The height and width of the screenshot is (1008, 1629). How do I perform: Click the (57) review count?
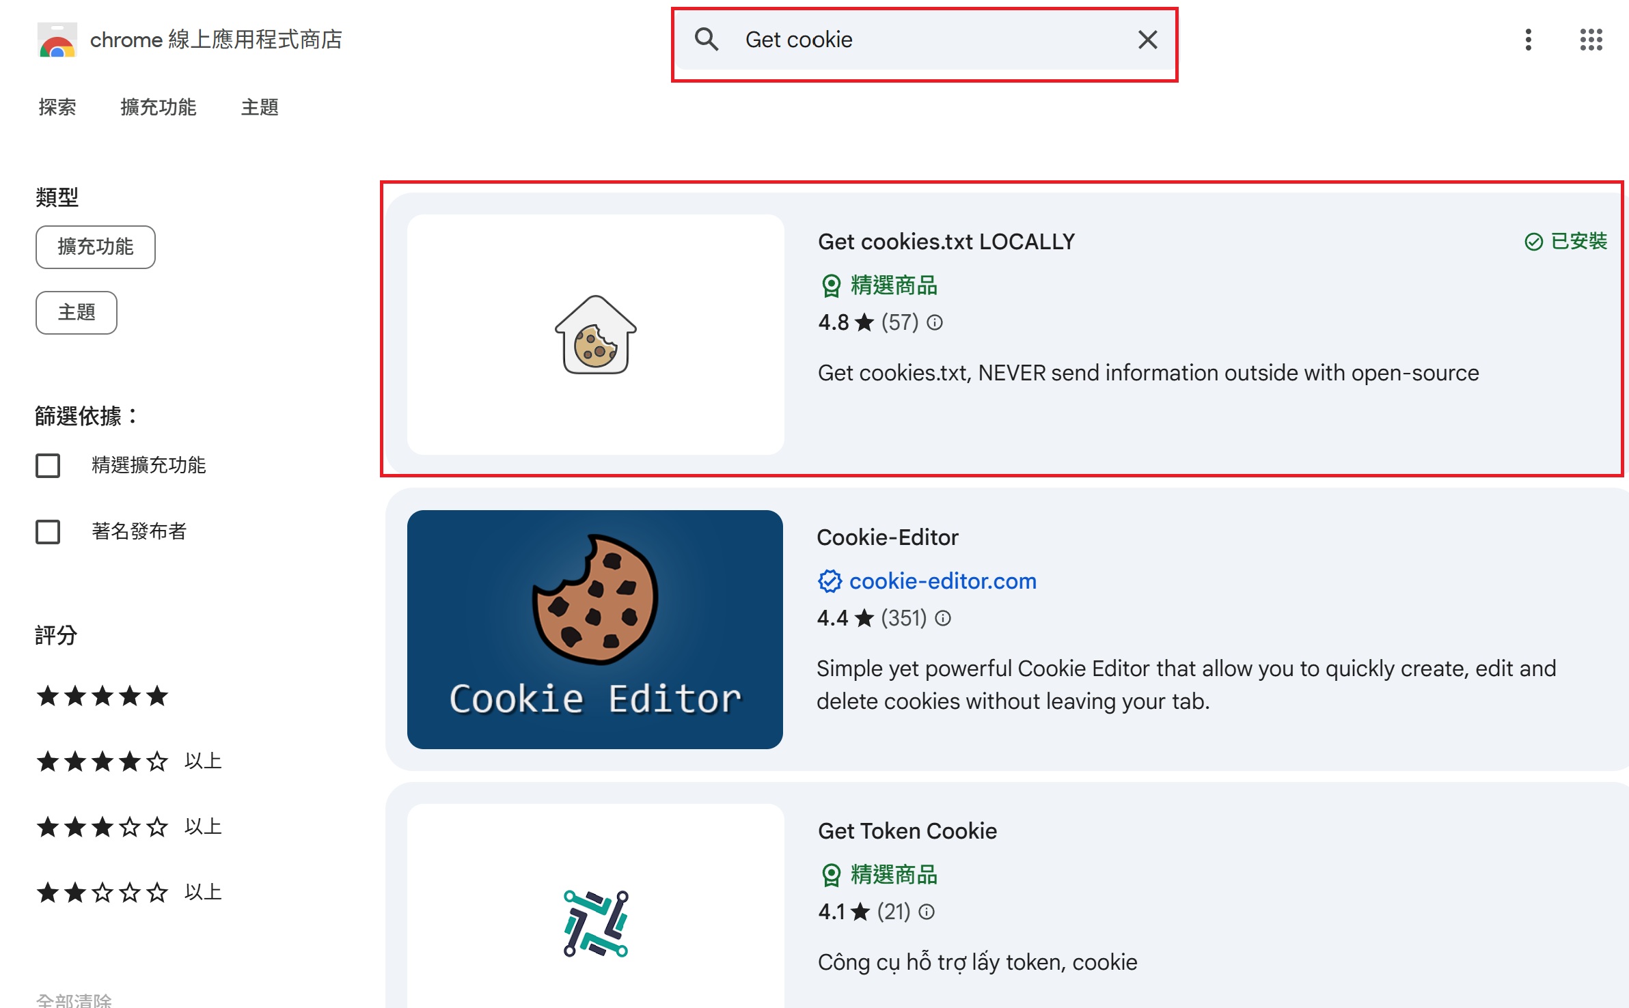[900, 322]
